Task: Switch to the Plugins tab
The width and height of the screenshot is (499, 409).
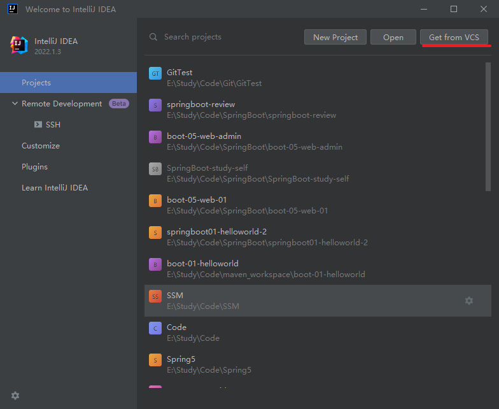Action: click(34, 167)
